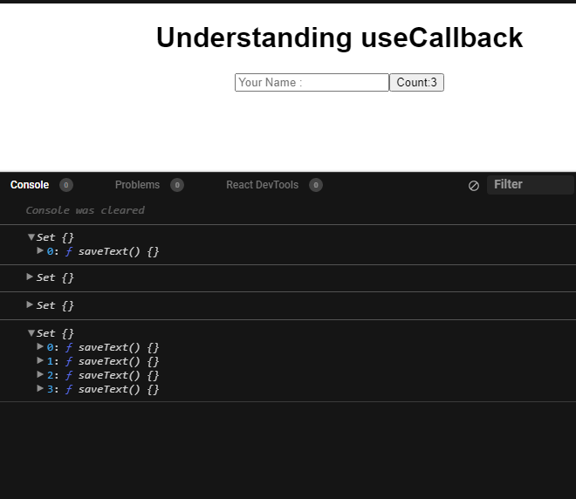
Task: Click the console Filter field
Action: pos(530,185)
